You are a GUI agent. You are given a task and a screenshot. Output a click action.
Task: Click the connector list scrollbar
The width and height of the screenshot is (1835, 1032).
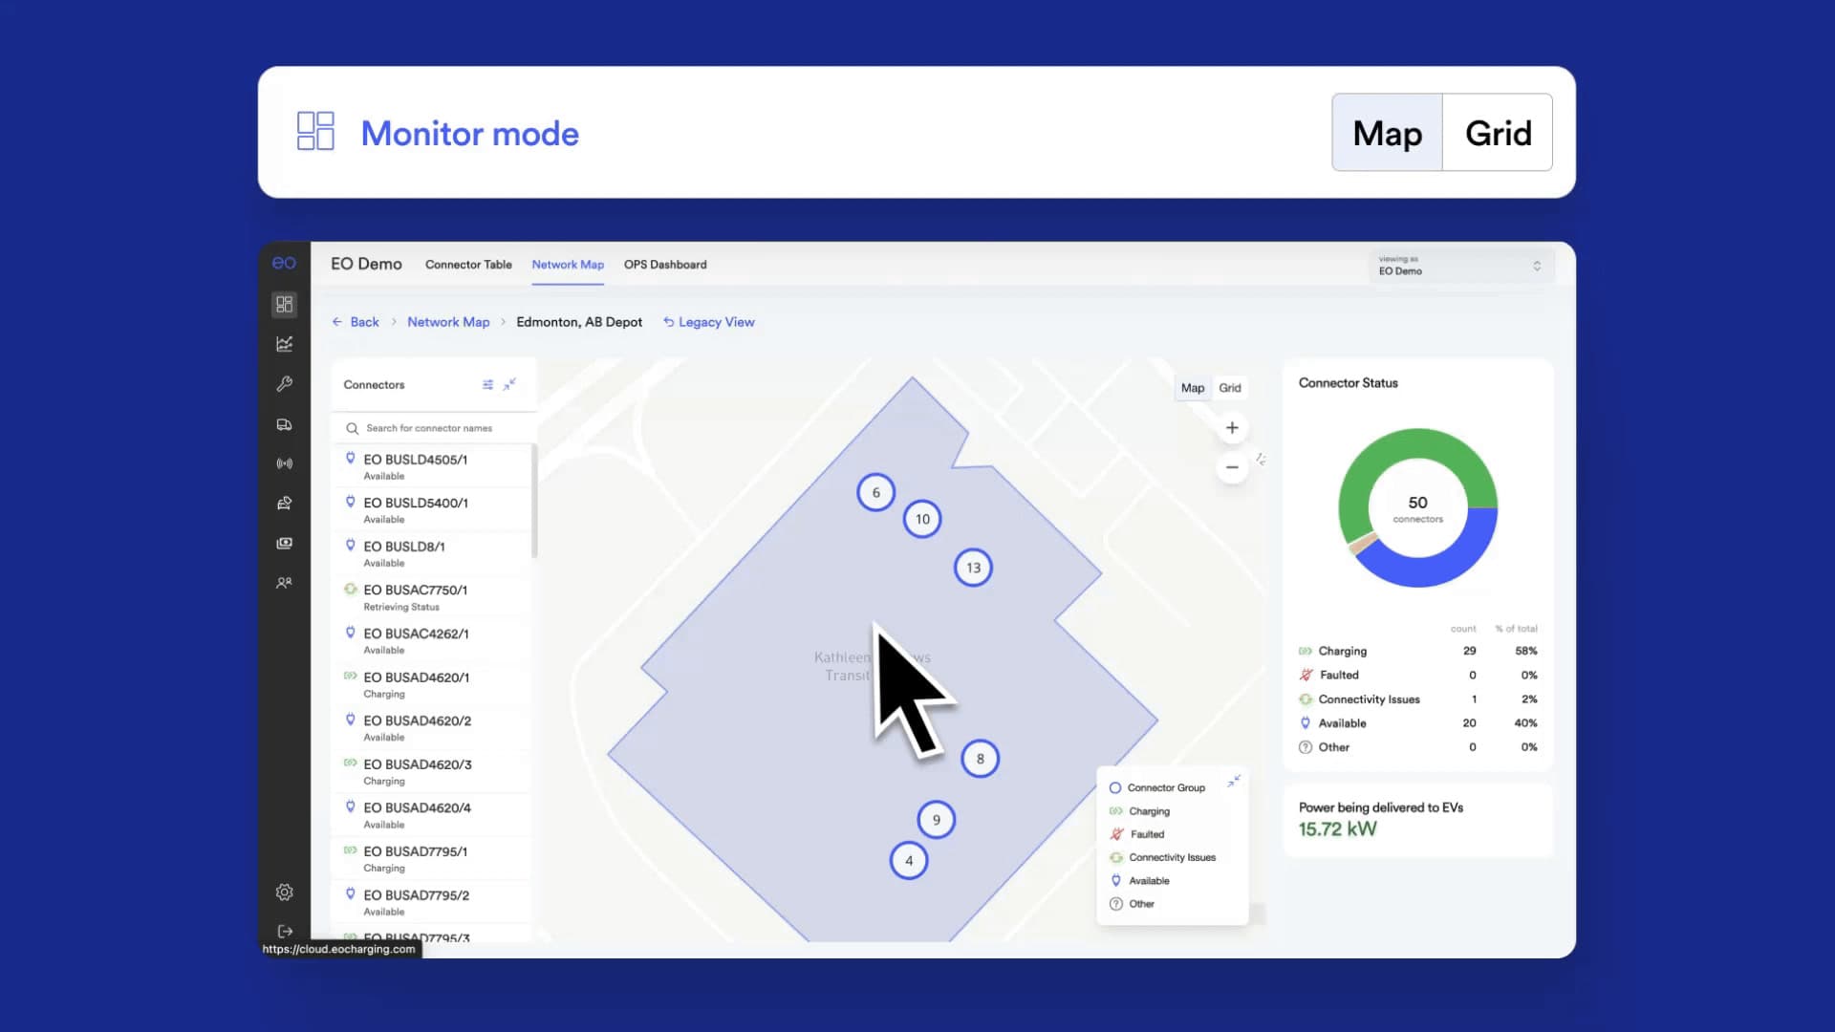pos(534,500)
